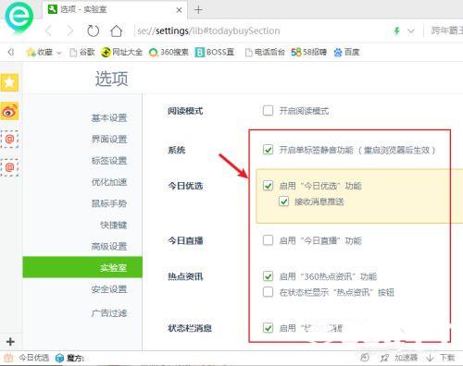Tick the 启用"今日直播"功能 checkbox

click(x=268, y=240)
